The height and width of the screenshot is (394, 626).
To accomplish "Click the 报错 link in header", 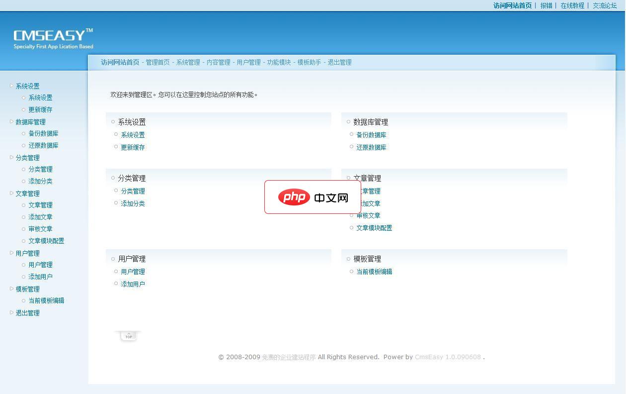I will (546, 5).
